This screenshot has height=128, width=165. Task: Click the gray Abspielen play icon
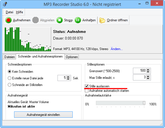click(x=35, y=20)
